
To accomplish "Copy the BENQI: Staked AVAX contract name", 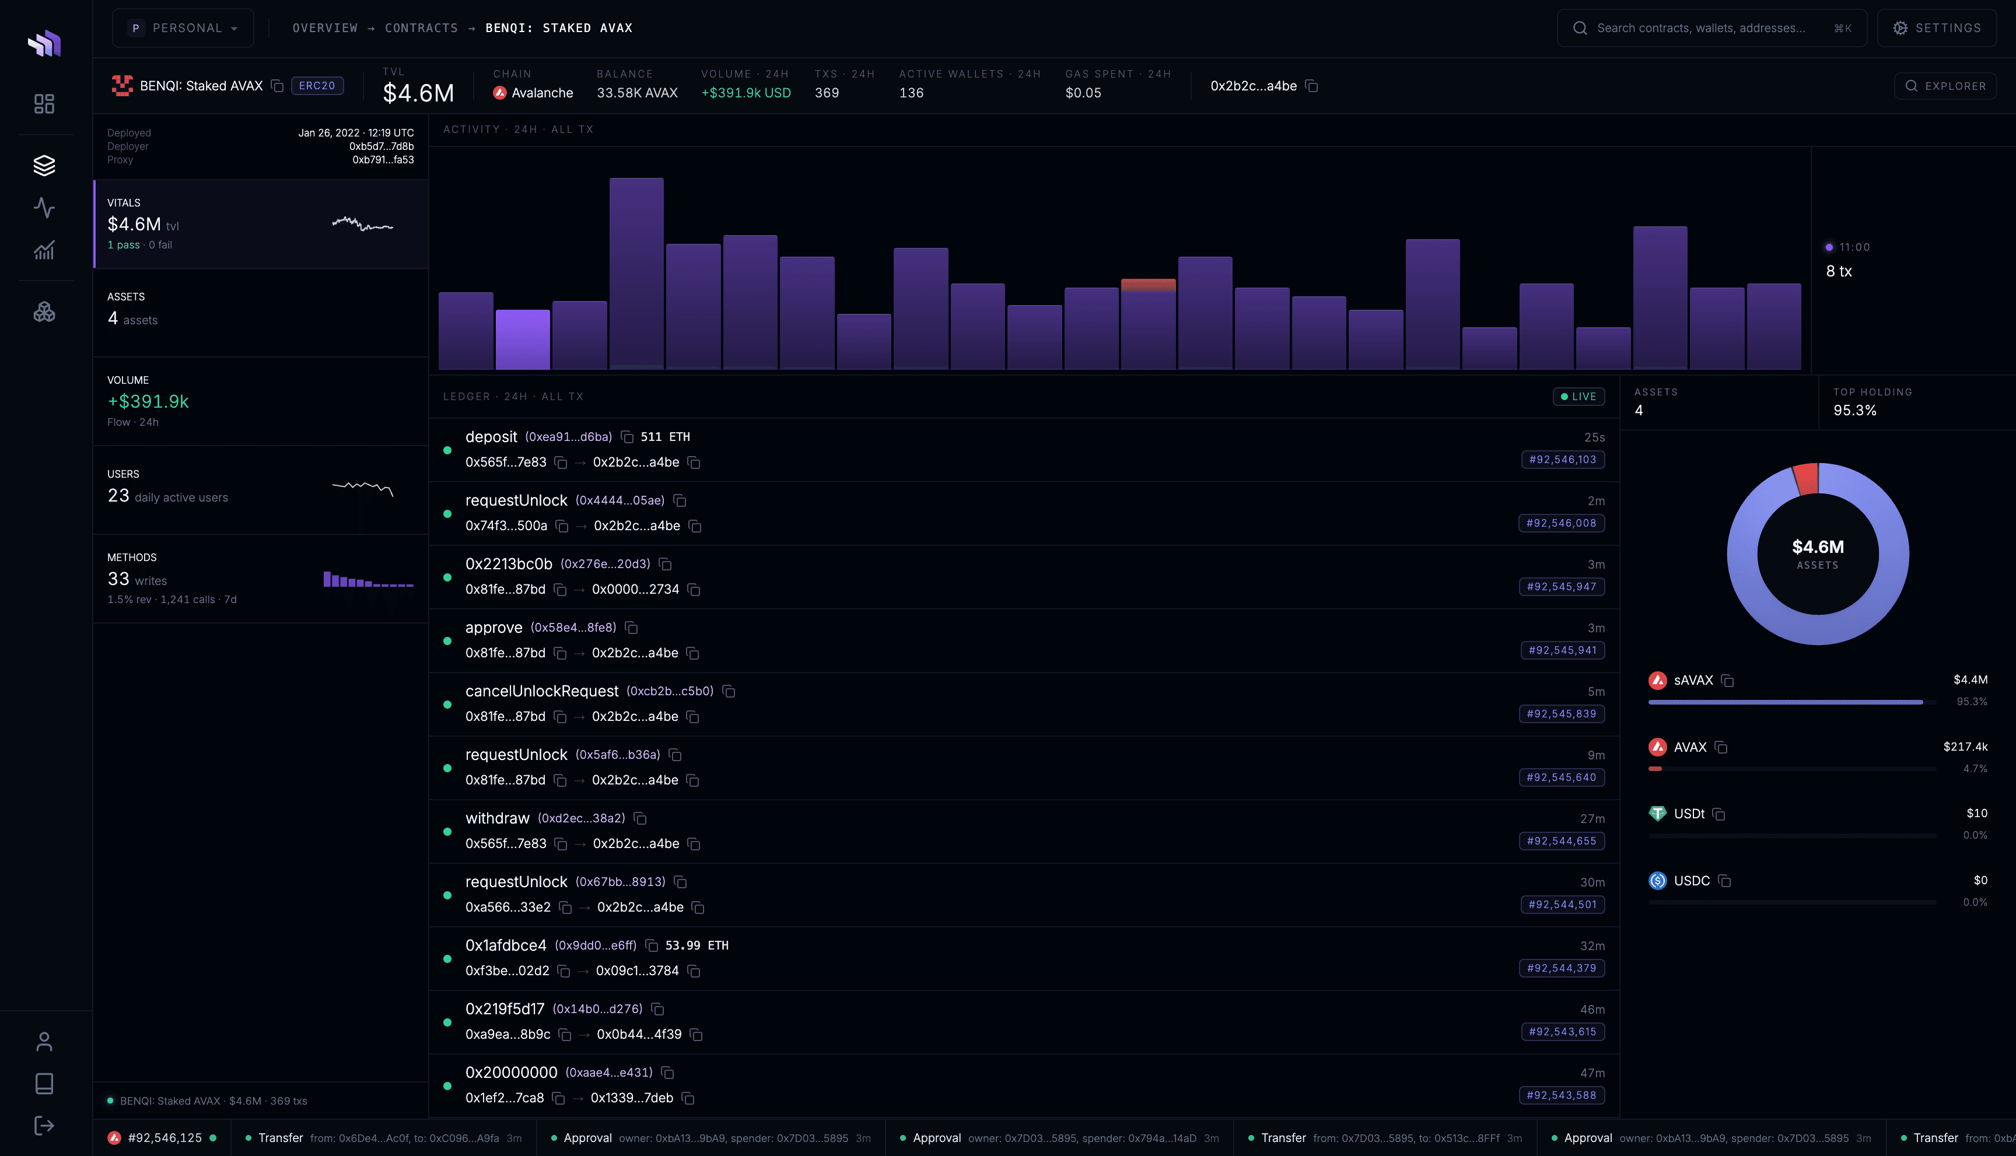I will pos(277,86).
